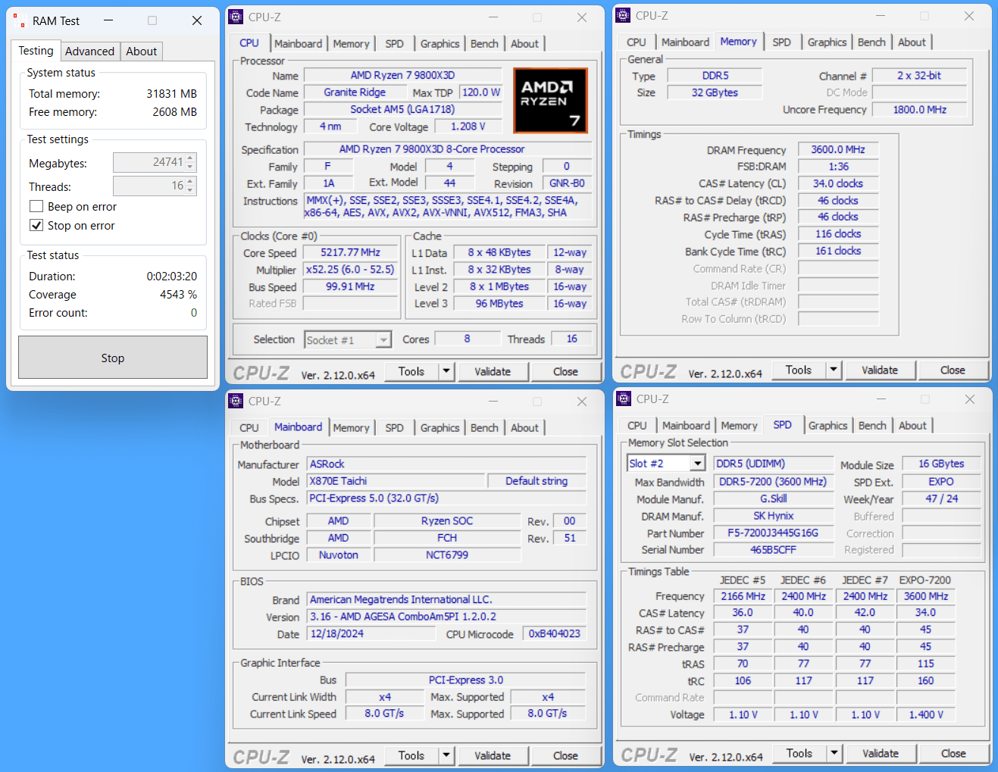Viewport: 998px width, 772px height.
Task: Open Graphics tab in top-right CPU-Z window
Action: [827, 42]
